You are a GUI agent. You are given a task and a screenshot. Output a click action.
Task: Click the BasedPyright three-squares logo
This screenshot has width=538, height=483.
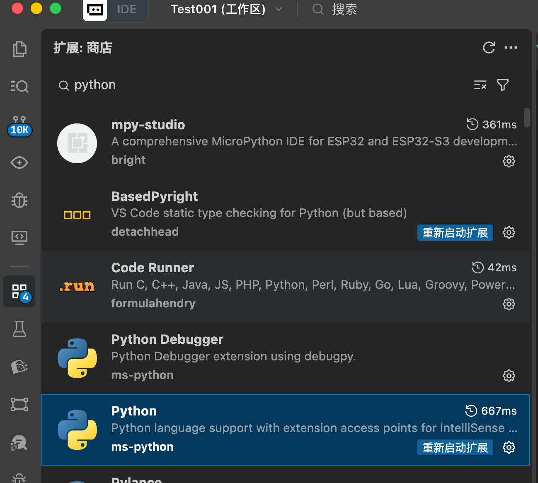[x=77, y=215]
